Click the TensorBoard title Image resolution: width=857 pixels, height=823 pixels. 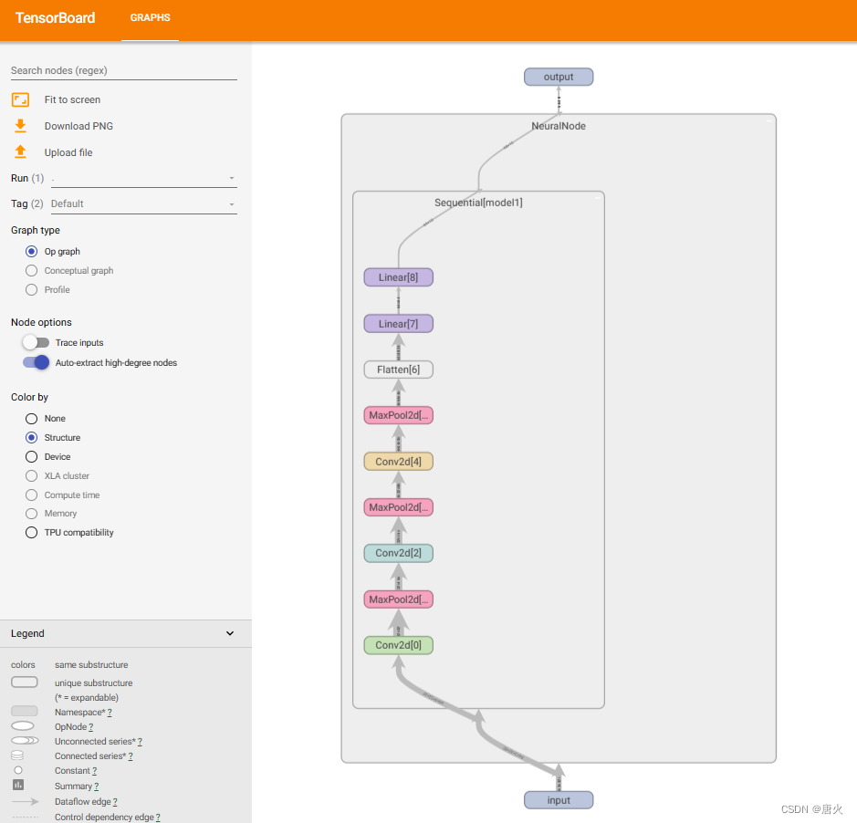(x=55, y=18)
